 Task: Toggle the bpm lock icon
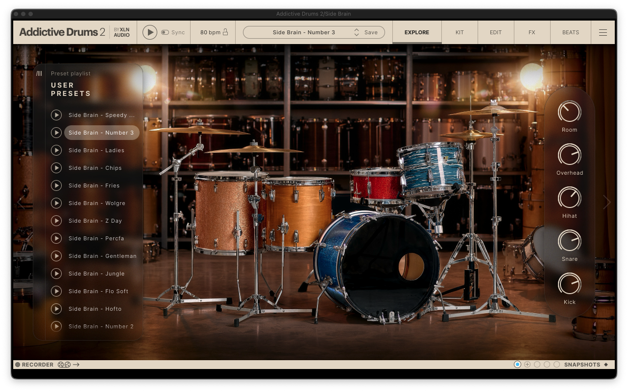pos(225,32)
